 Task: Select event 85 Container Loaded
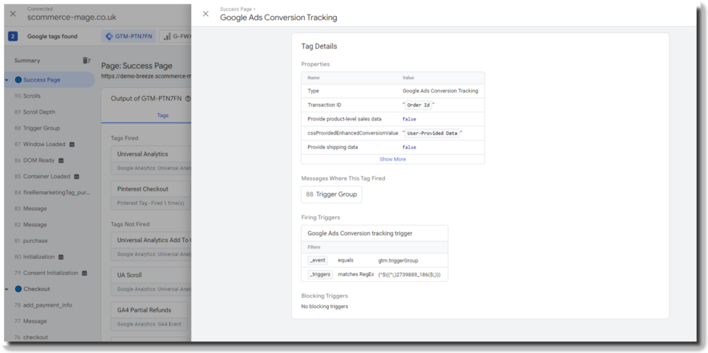pyautogui.click(x=42, y=176)
